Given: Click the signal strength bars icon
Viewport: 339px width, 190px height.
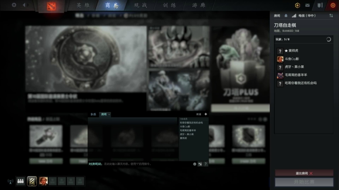Looking at the screenshot, I should [294, 16].
